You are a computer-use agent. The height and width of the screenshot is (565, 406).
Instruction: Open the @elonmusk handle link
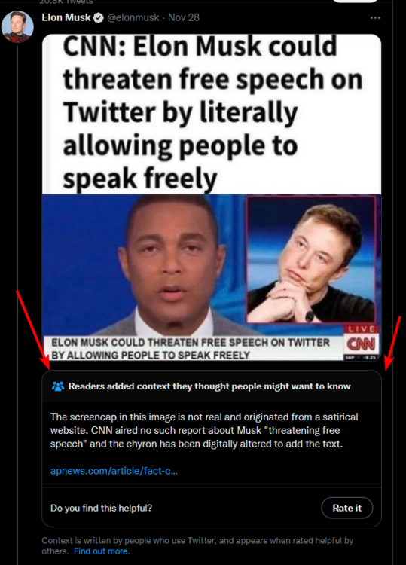pos(133,17)
